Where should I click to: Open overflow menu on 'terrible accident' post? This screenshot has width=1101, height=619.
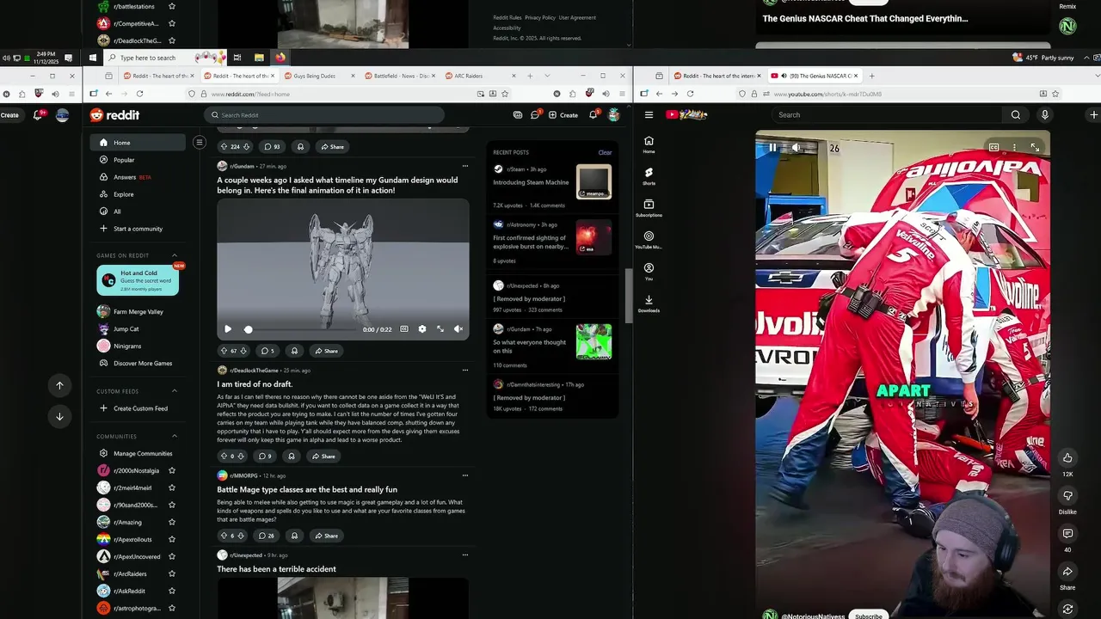465,555
